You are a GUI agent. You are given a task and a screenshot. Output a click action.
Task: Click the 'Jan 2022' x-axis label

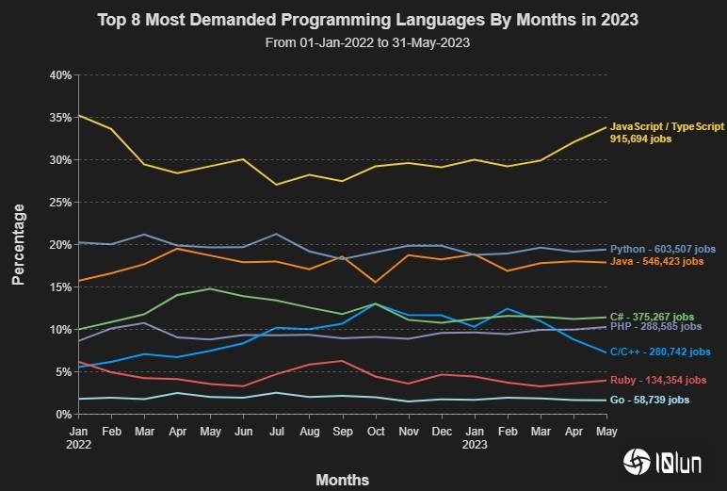point(78,437)
